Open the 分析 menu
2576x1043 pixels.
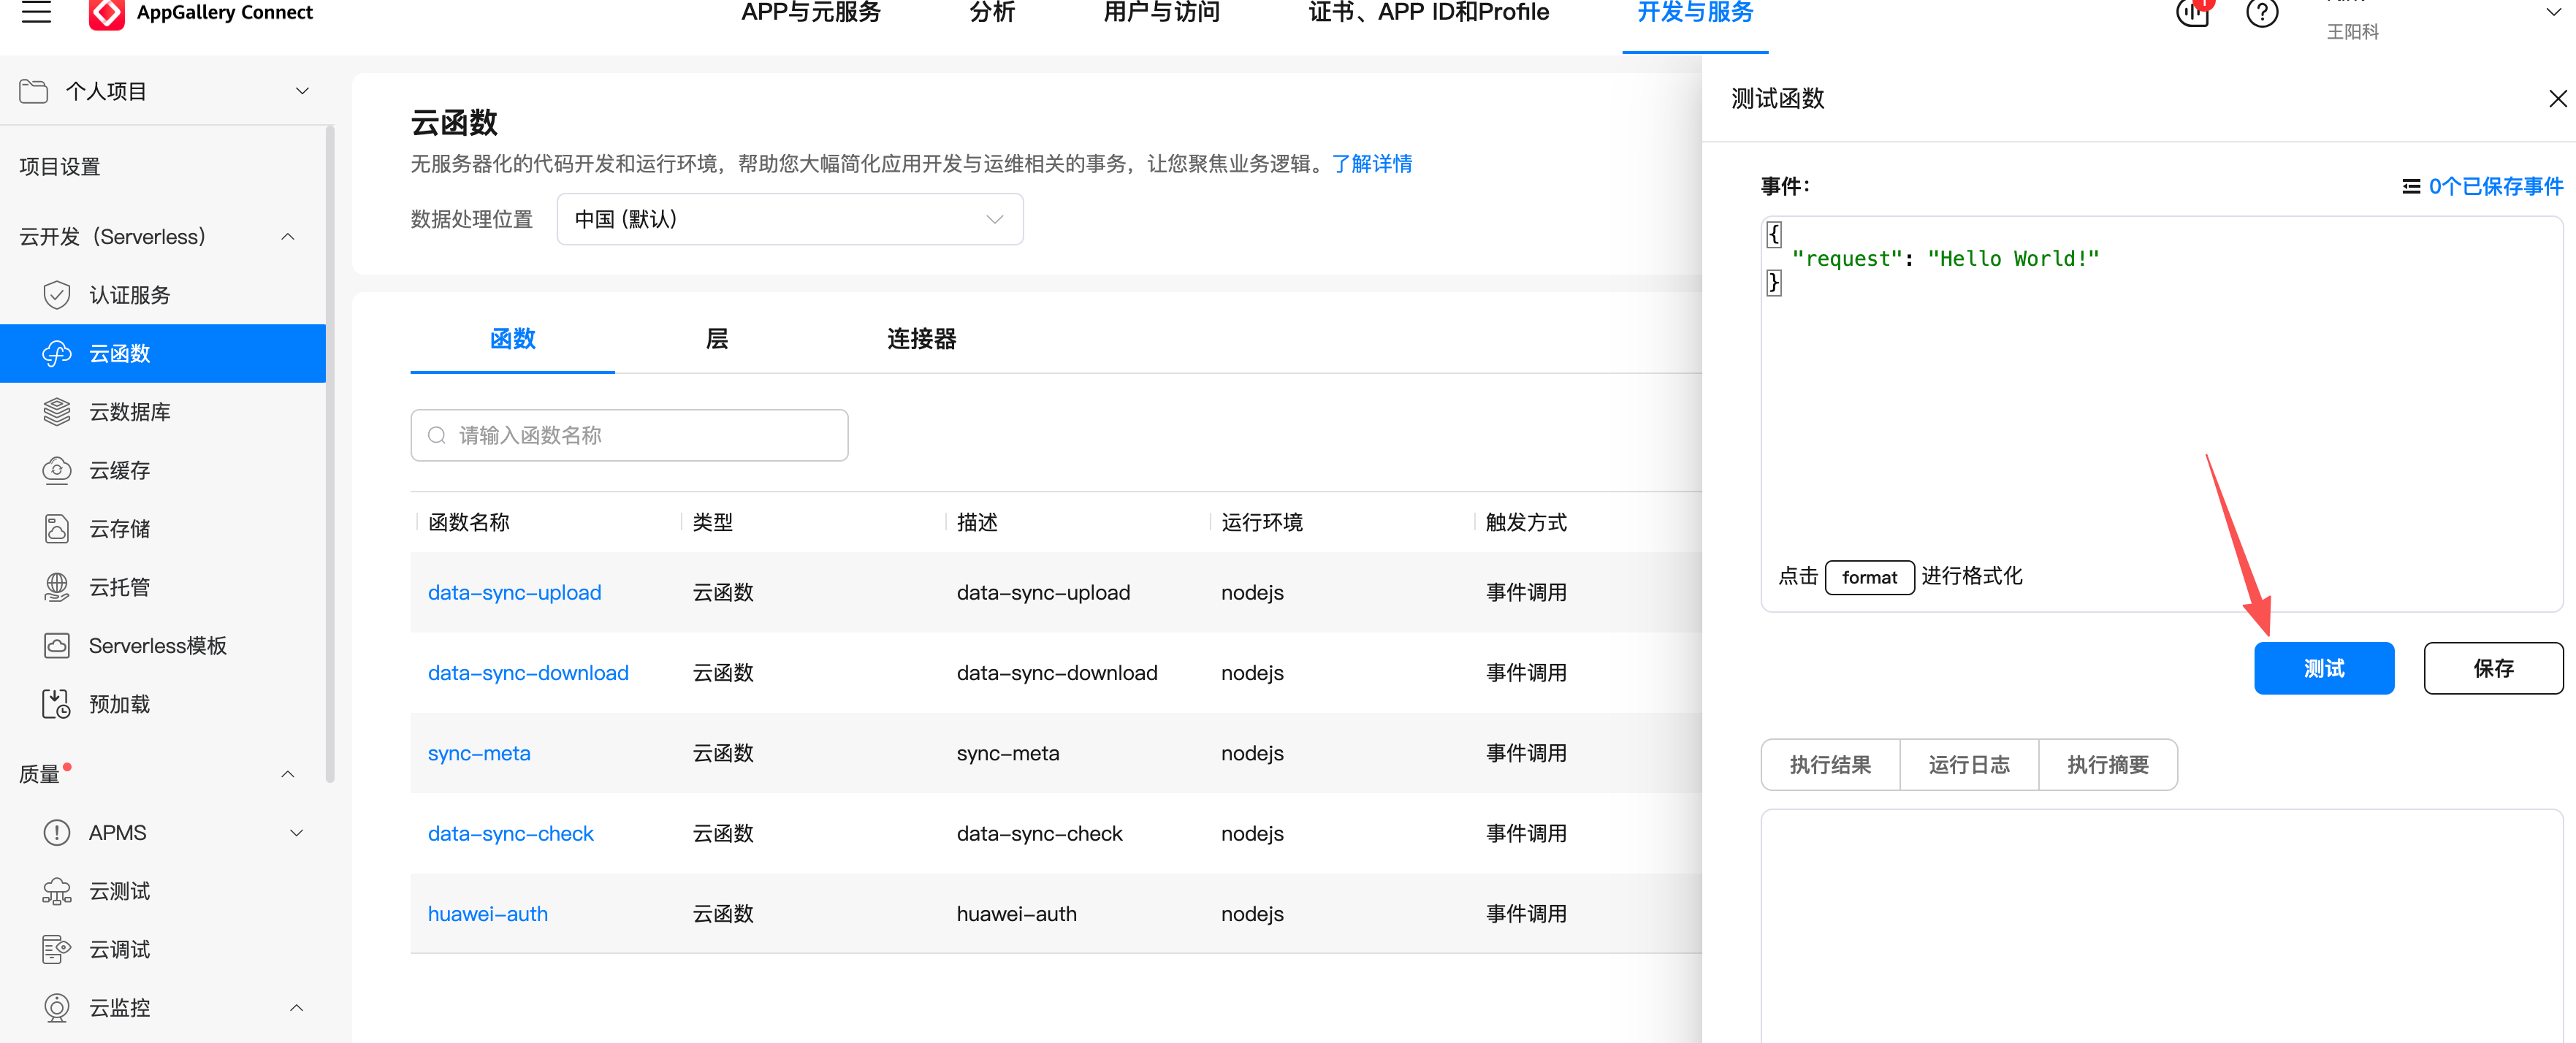point(992,12)
